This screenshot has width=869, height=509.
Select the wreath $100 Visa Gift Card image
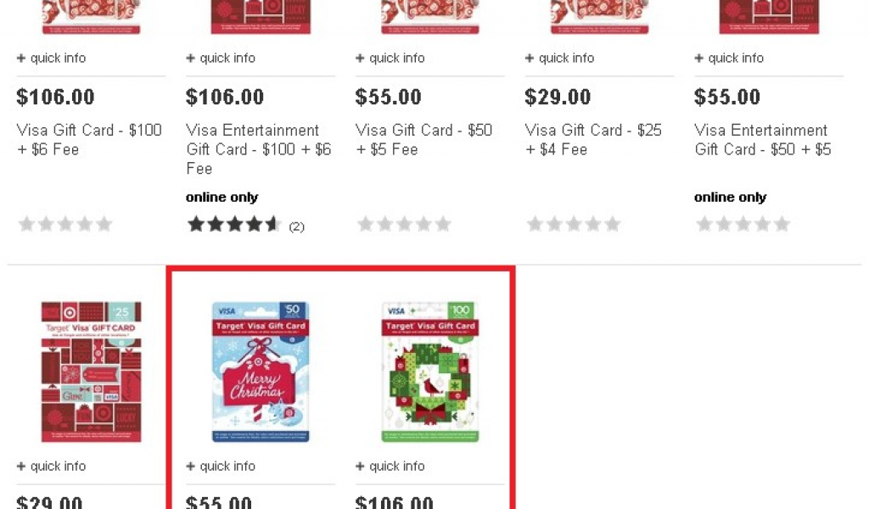pos(430,372)
